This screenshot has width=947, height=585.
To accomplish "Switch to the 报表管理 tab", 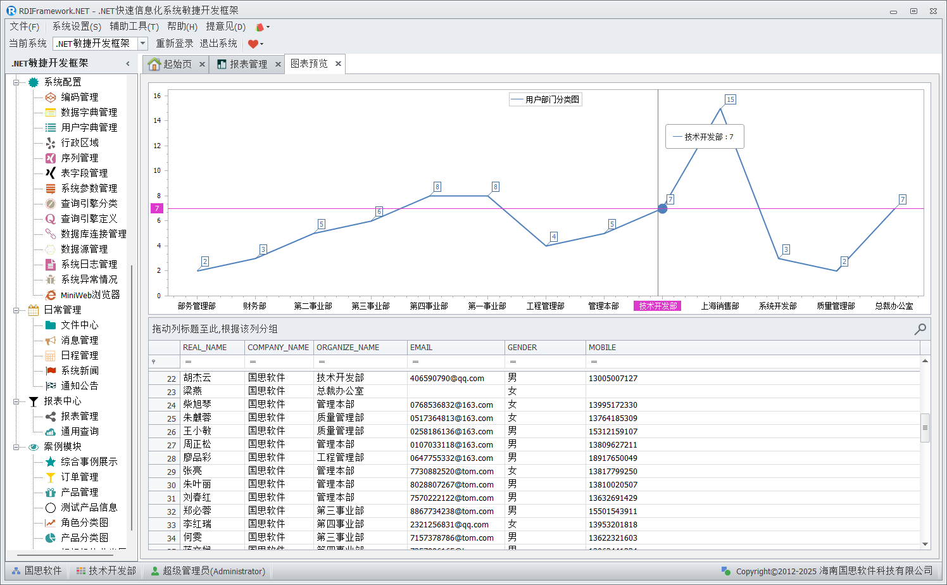I will [x=248, y=64].
